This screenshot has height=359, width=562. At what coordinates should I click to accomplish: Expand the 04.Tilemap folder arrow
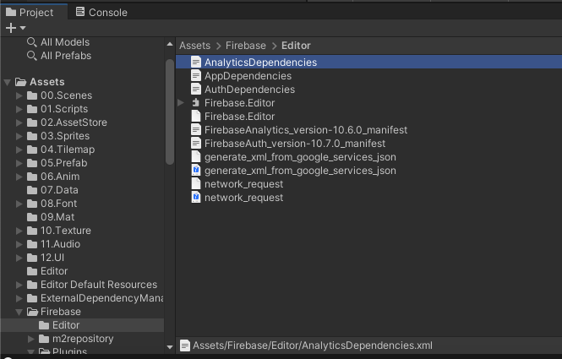19,150
